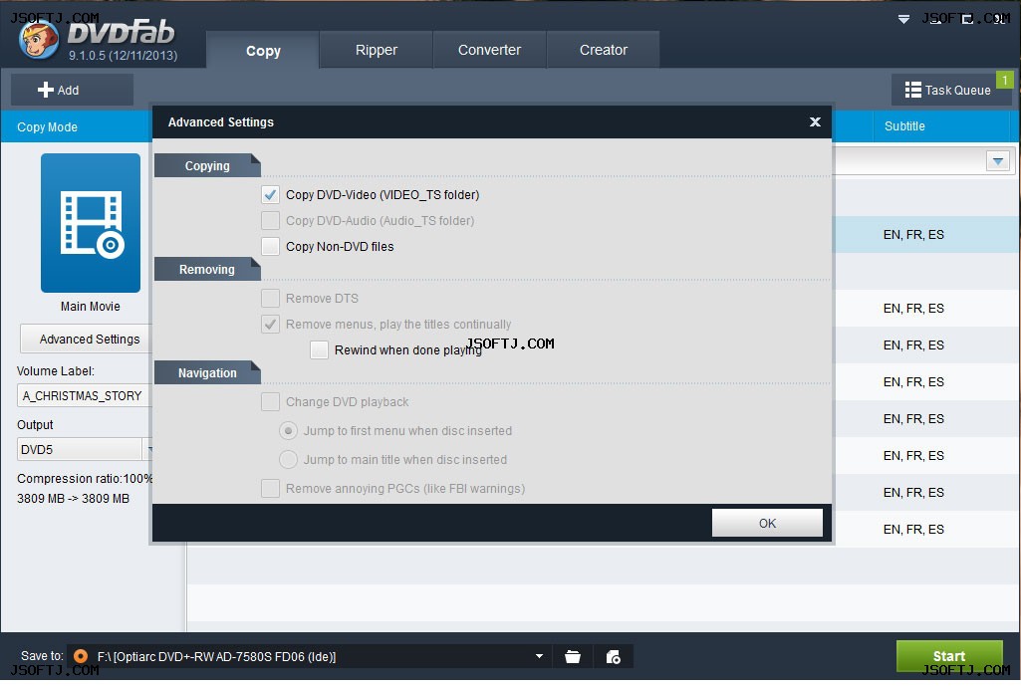Uncheck Copy DVD-Video (VIDEO_TS folder)

pos(270,194)
